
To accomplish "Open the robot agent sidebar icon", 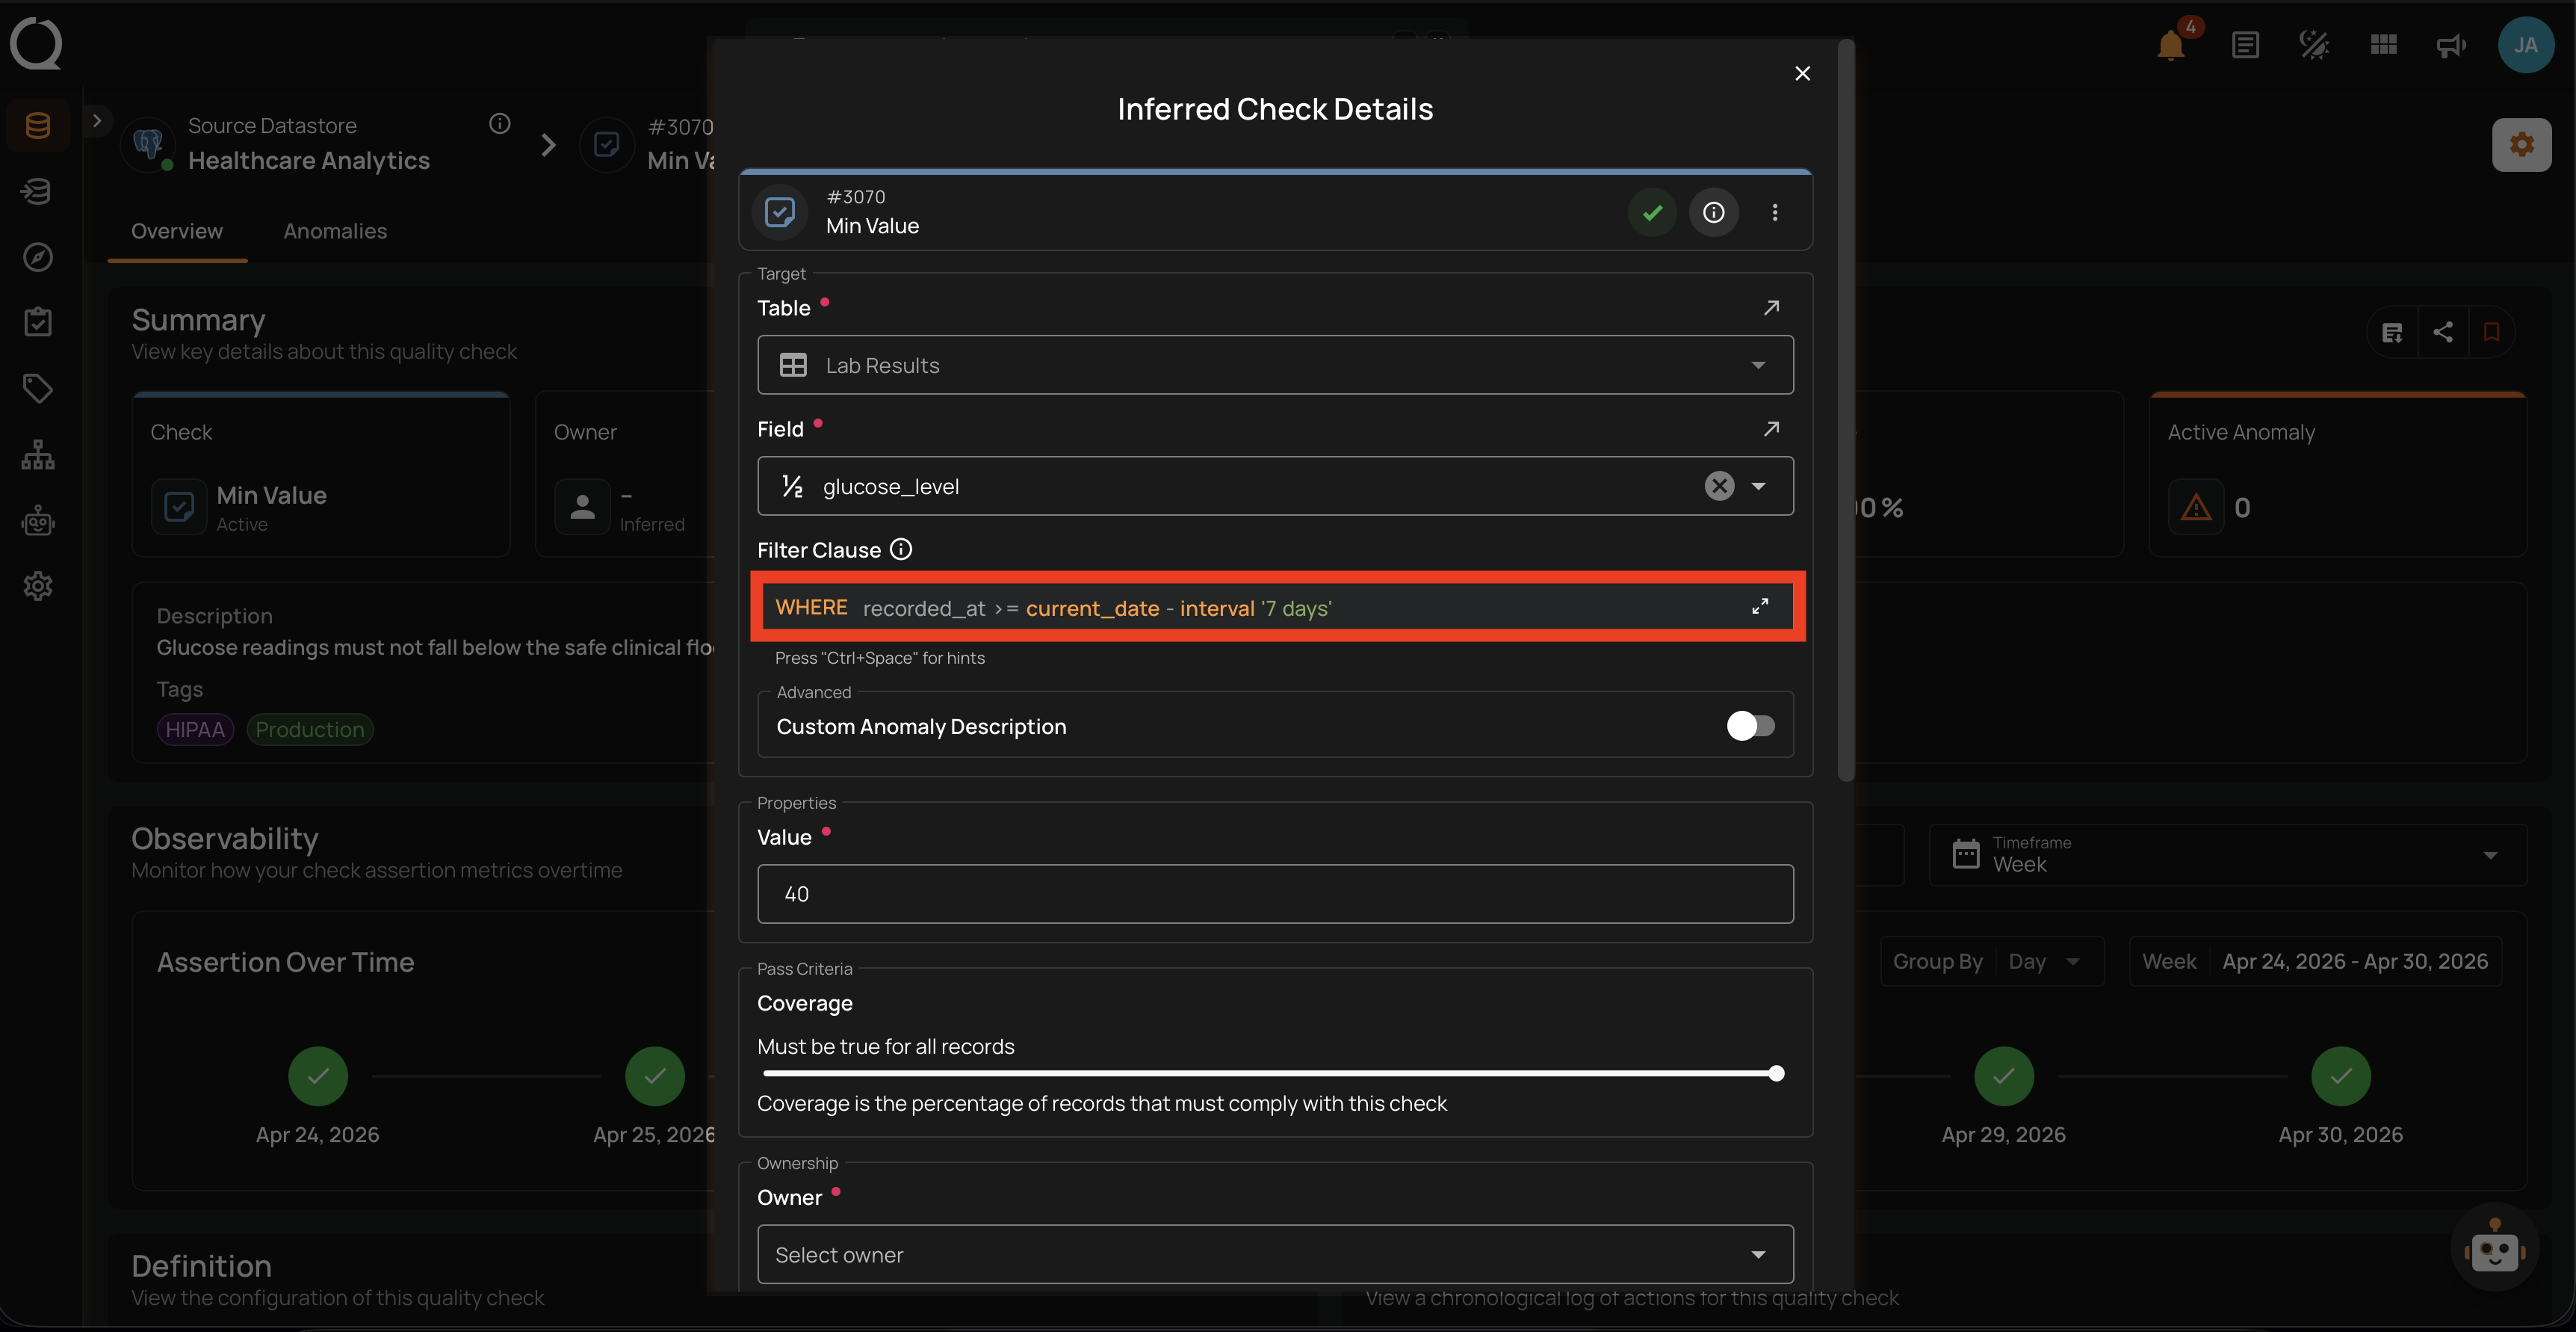I will (38, 522).
